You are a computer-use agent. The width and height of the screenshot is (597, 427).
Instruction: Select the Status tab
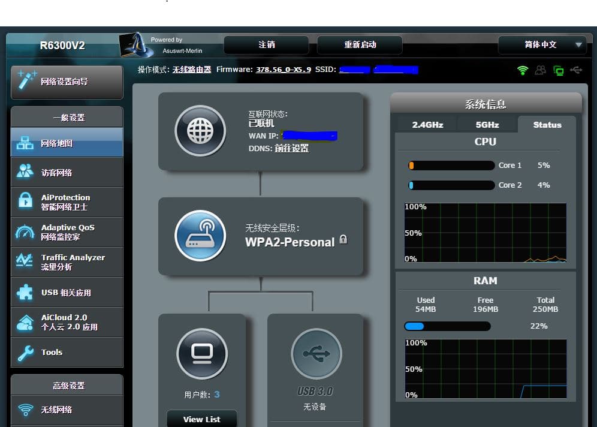[x=547, y=125]
